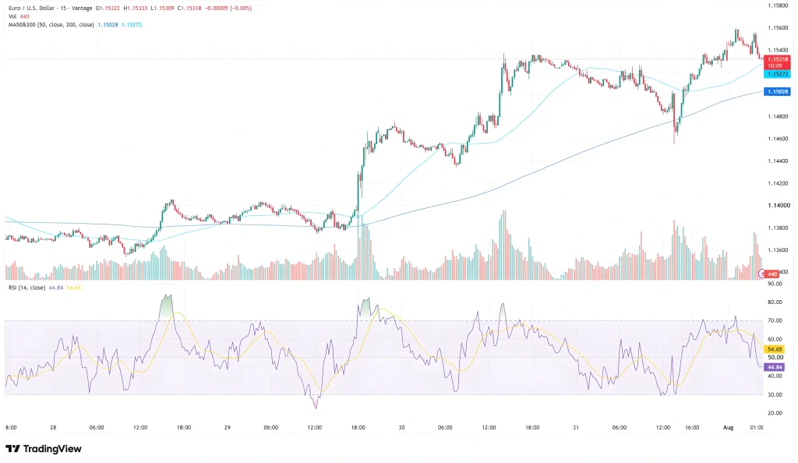Viewport: 798px width, 463px height.
Task: Click the 90.00 RSI axis tick
Action: tap(775, 284)
